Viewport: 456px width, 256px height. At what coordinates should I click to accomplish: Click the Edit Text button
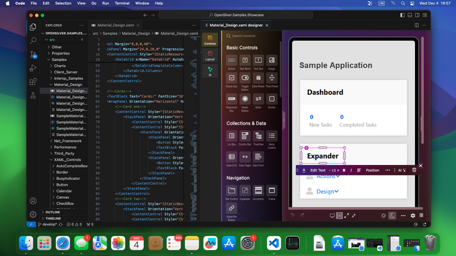click(x=318, y=170)
